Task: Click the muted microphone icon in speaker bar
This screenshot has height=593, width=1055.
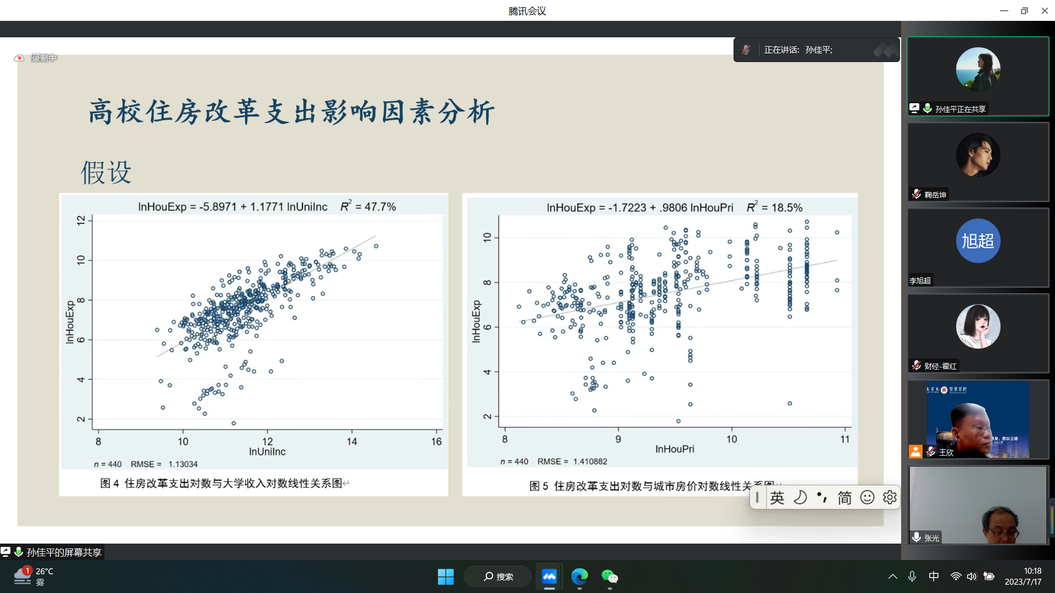Action: point(746,50)
